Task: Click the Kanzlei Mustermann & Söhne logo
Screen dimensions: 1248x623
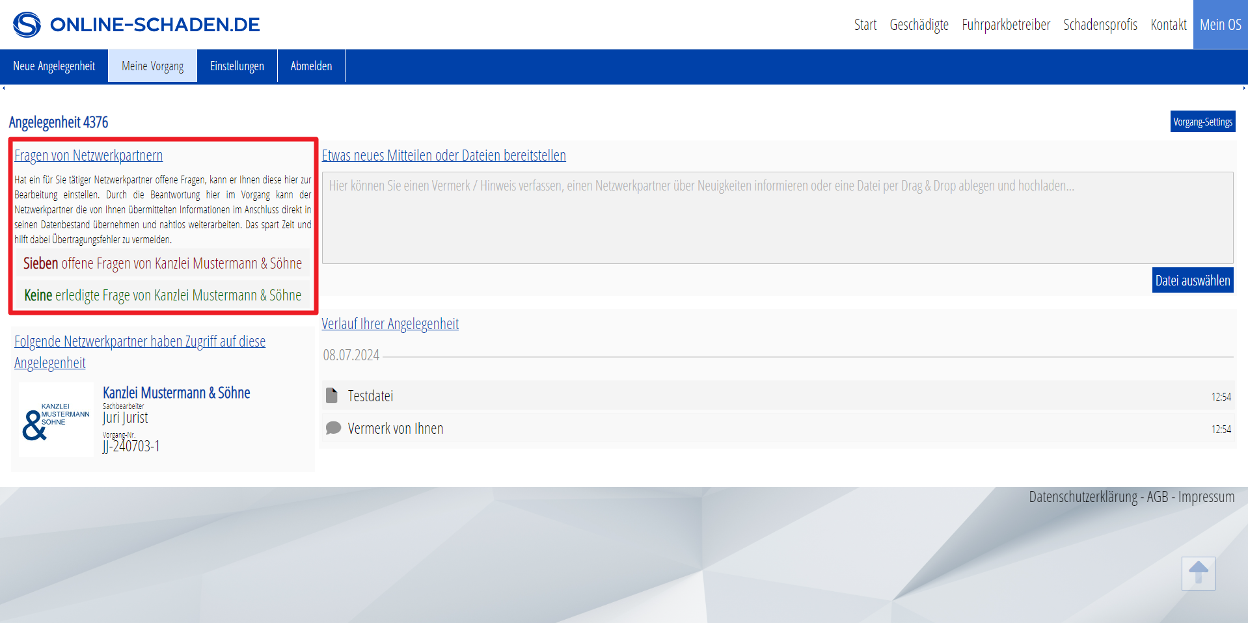Action: click(x=56, y=419)
